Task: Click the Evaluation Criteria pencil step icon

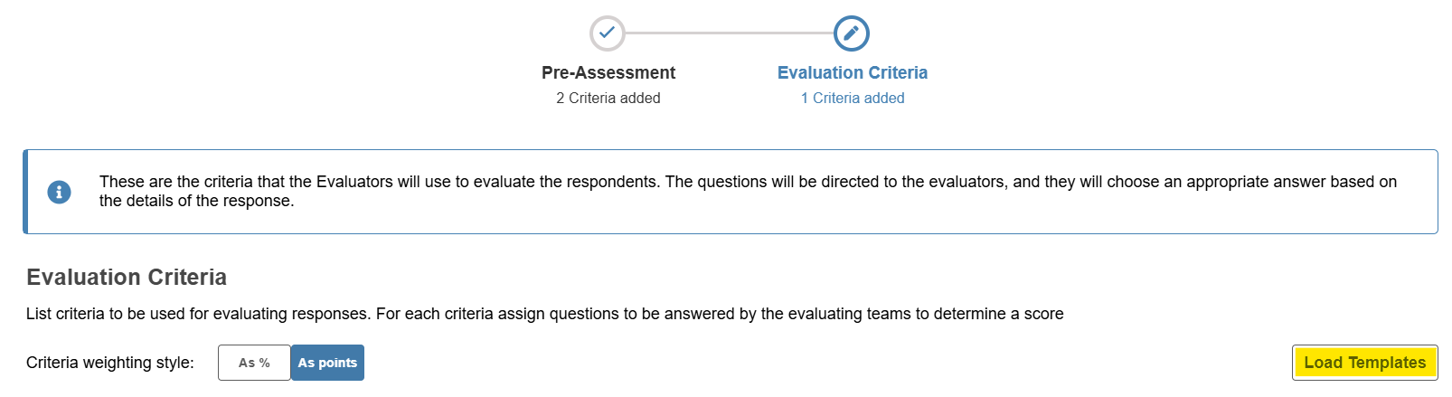Action: tap(851, 33)
